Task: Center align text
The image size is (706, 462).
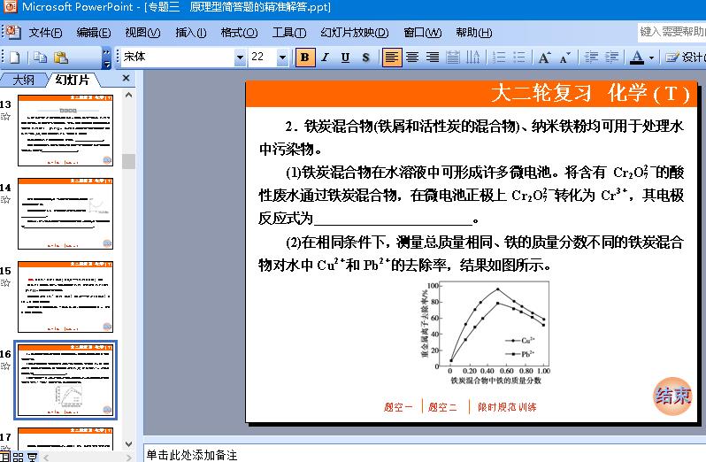Action: coord(412,58)
